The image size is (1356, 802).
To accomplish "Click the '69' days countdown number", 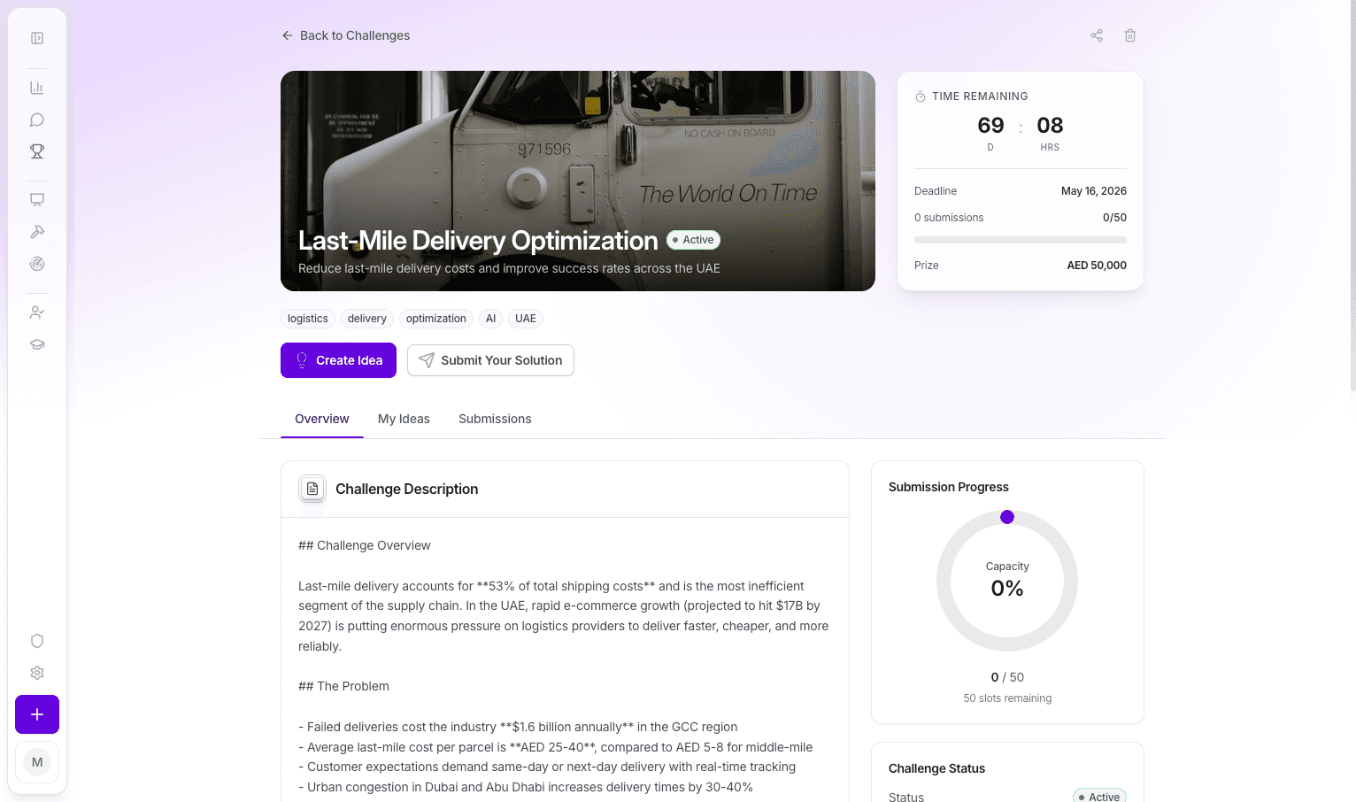I will [990, 126].
